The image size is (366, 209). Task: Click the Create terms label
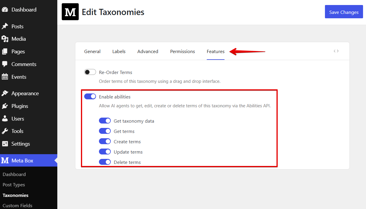tap(127, 141)
